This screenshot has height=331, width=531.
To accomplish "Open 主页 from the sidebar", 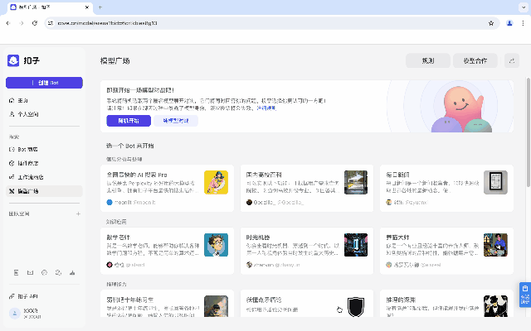I will (x=22, y=100).
